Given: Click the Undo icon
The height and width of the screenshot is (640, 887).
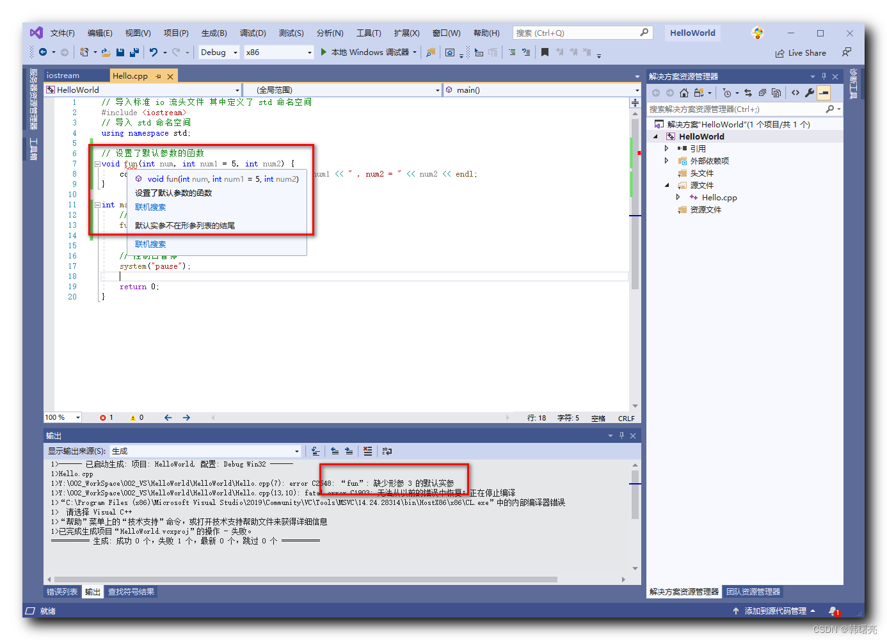Looking at the screenshot, I should (x=154, y=52).
